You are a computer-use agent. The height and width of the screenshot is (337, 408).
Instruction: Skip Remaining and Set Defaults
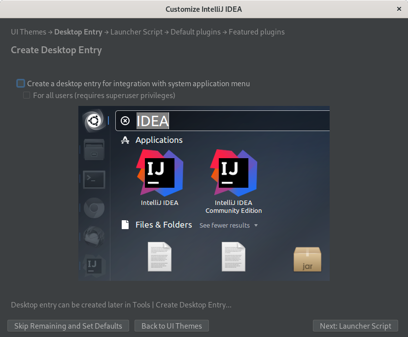point(68,326)
